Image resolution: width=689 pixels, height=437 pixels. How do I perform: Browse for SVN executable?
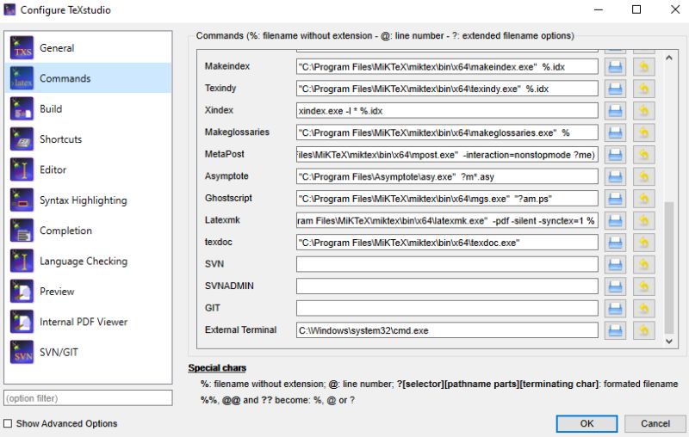(x=615, y=264)
